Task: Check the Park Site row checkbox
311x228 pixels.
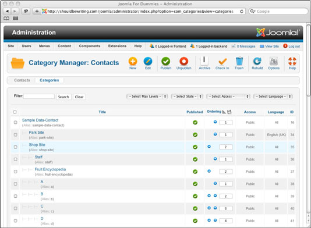Action: [16, 135]
